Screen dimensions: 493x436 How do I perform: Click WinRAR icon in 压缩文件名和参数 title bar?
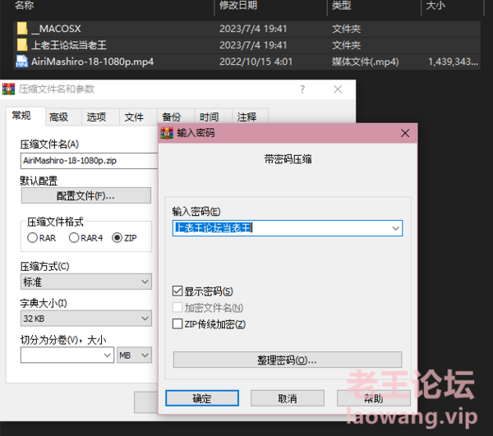point(8,89)
